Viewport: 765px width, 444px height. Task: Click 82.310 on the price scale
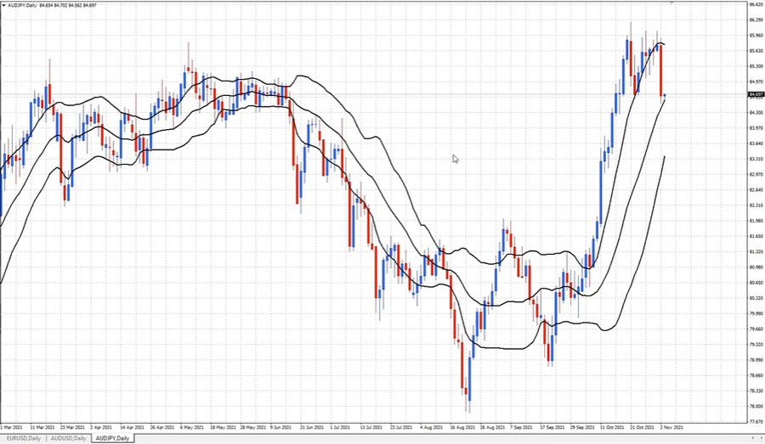click(x=755, y=205)
